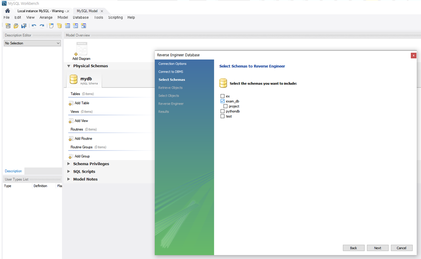Expand the Schema Privileges section
This screenshot has height=259, width=421.
tap(69, 164)
